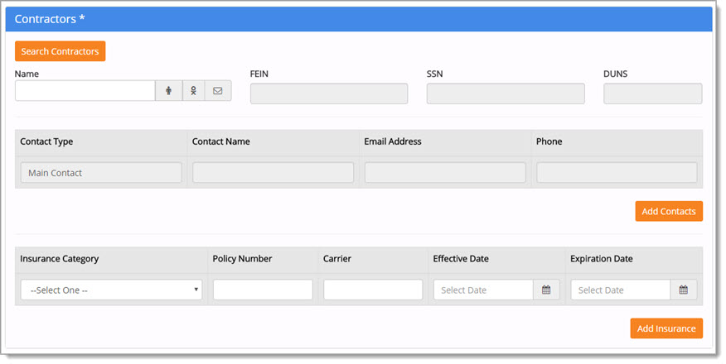Click the envelope icon beside Name field

coord(218,91)
